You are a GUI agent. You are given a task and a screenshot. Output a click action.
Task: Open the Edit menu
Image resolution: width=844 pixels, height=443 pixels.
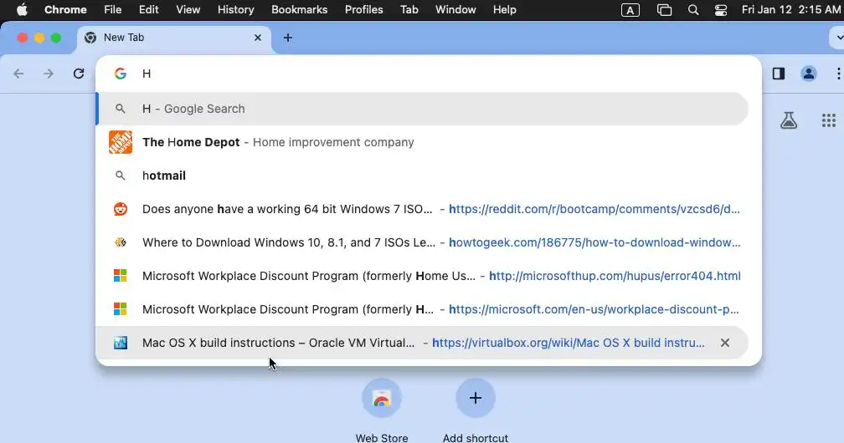click(x=148, y=10)
